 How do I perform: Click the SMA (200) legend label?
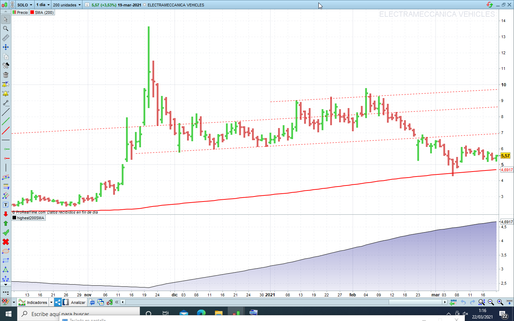[x=42, y=12]
